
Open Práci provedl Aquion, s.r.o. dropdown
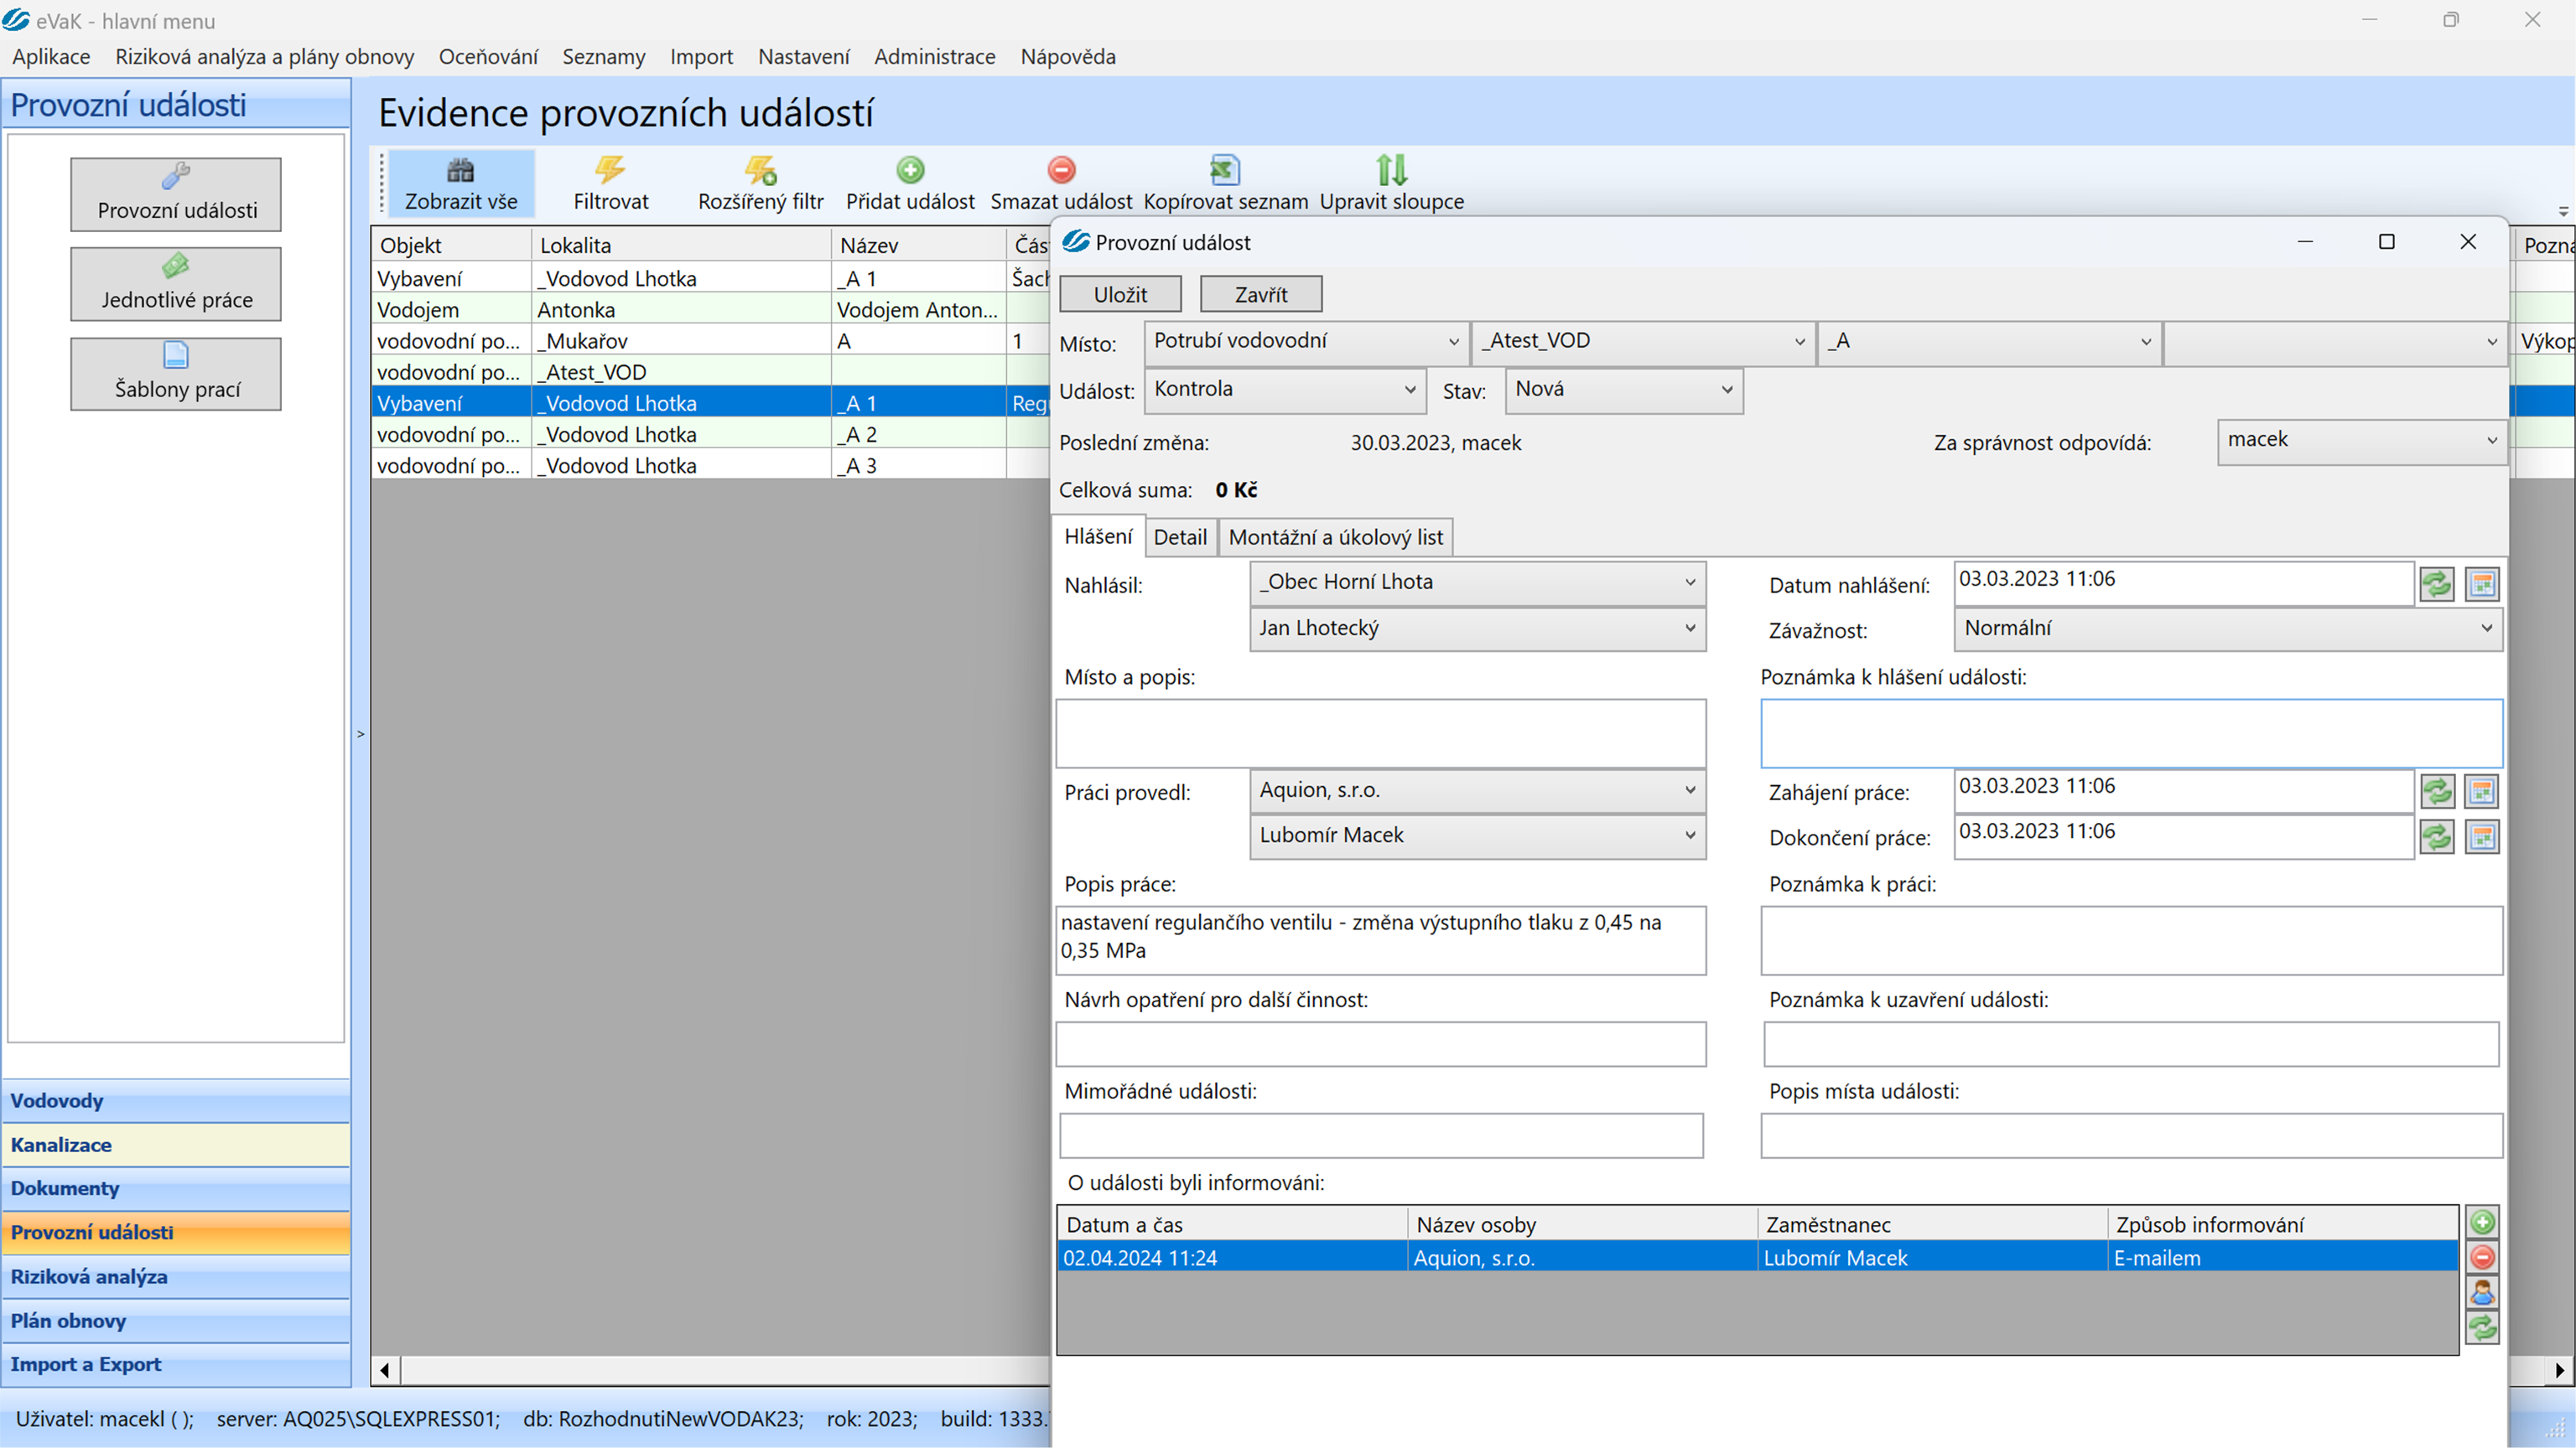pos(1478,790)
